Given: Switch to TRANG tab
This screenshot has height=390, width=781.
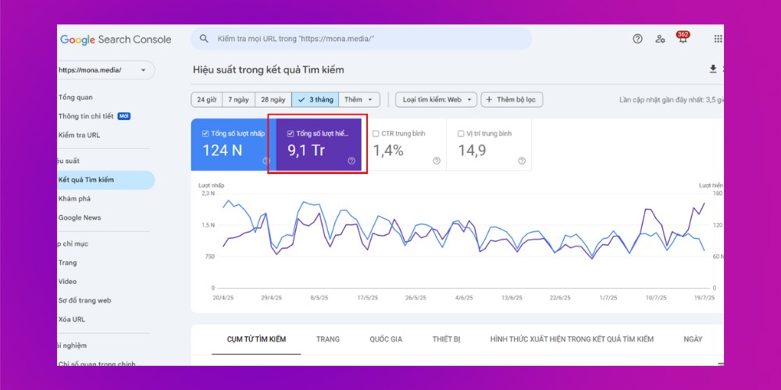Looking at the screenshot, I should 328,339.
